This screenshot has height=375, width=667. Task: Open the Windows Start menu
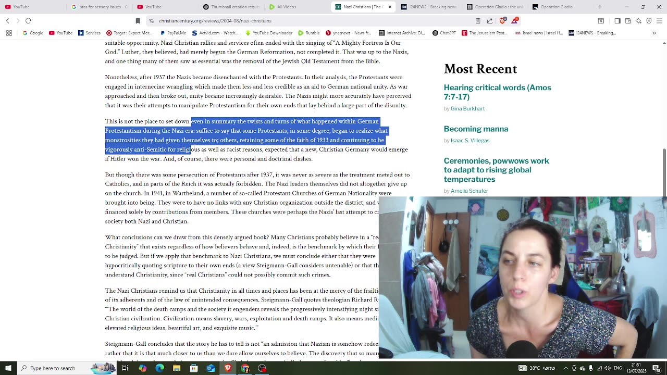[x=8, y=368]
